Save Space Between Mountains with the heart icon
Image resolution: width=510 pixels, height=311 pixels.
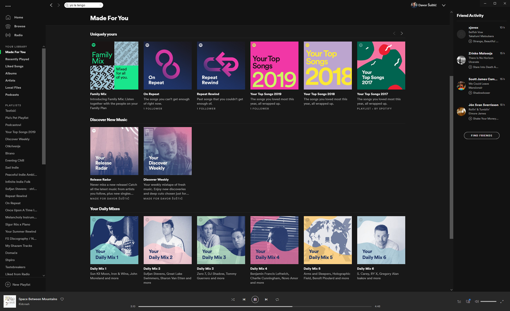click(x=62, y=299)
